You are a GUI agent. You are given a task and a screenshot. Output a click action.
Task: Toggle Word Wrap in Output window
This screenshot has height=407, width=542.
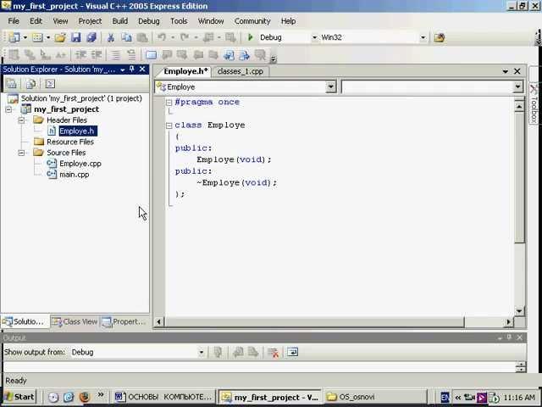pyautogui.click(x=292, y=352)
